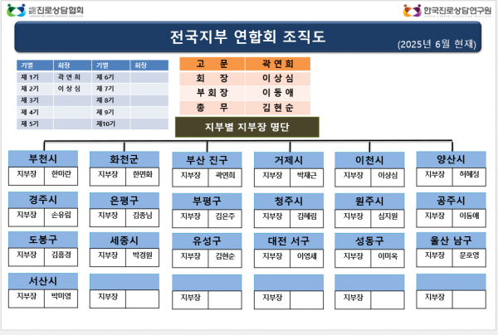Click the '세종시' branch header
498x335 pixels.
(124, 240)
